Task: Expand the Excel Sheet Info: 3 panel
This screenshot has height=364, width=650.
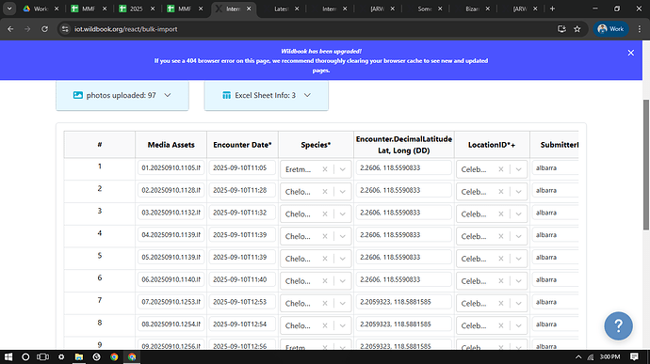Action: [267, 95]
